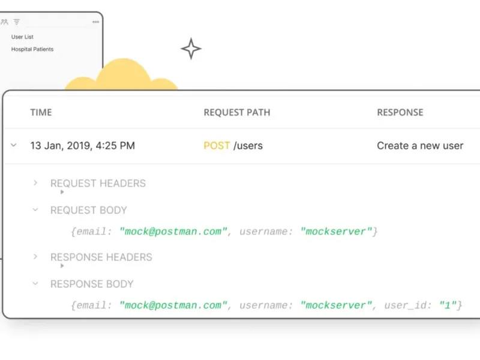Click the Create a new user response

[420, 146]
